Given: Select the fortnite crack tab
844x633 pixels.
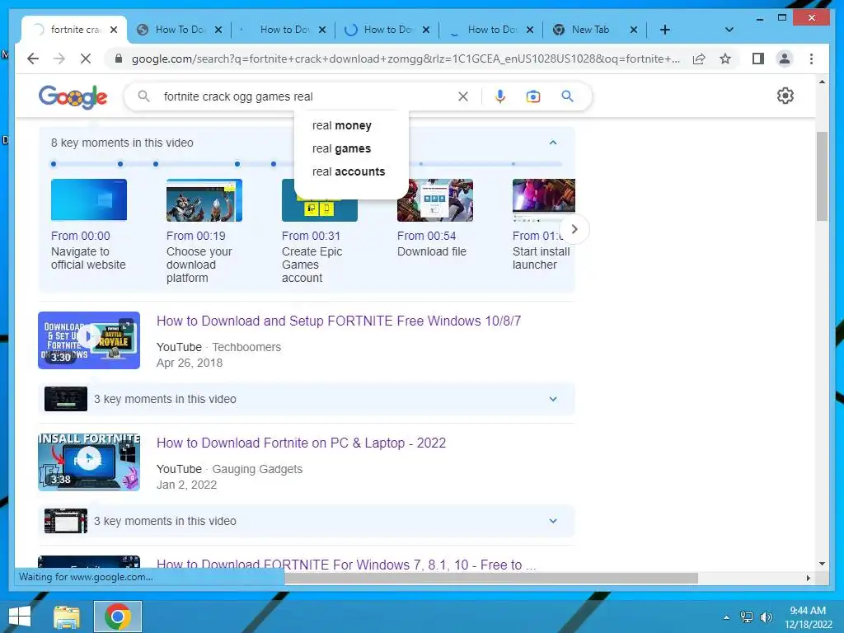Looking at the screenshot, I should (x=74, y=30).
